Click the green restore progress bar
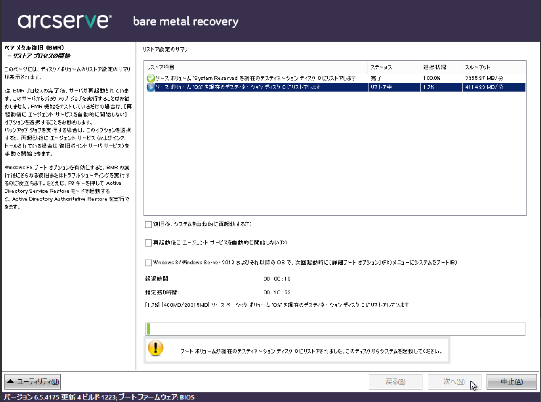Viewport: 541px width, 402px height. point(335,329)
